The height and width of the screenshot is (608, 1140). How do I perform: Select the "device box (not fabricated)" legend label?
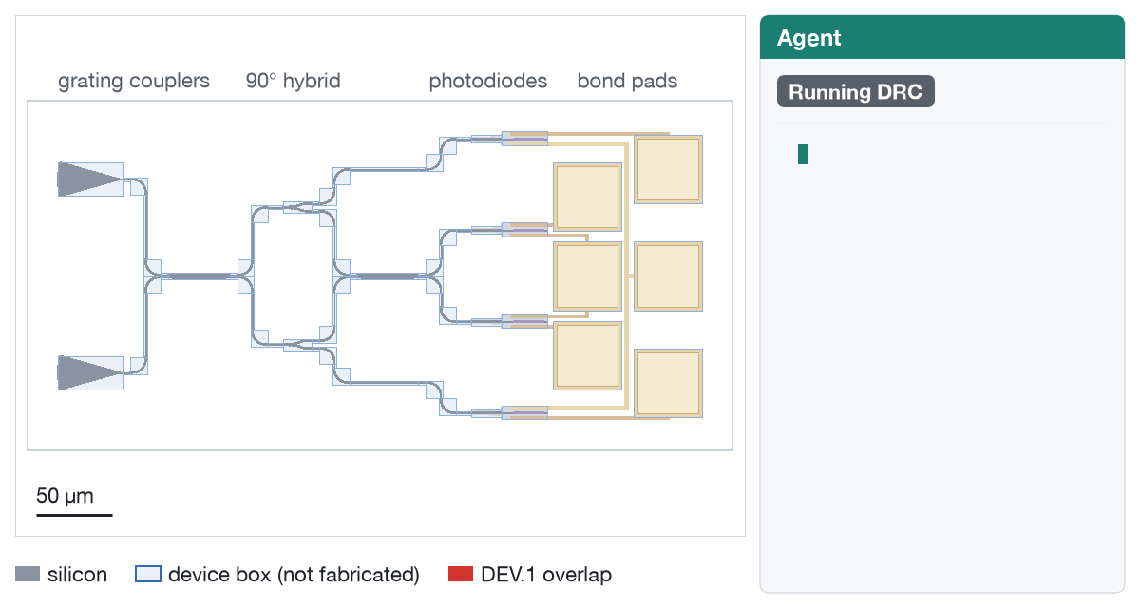294,575
